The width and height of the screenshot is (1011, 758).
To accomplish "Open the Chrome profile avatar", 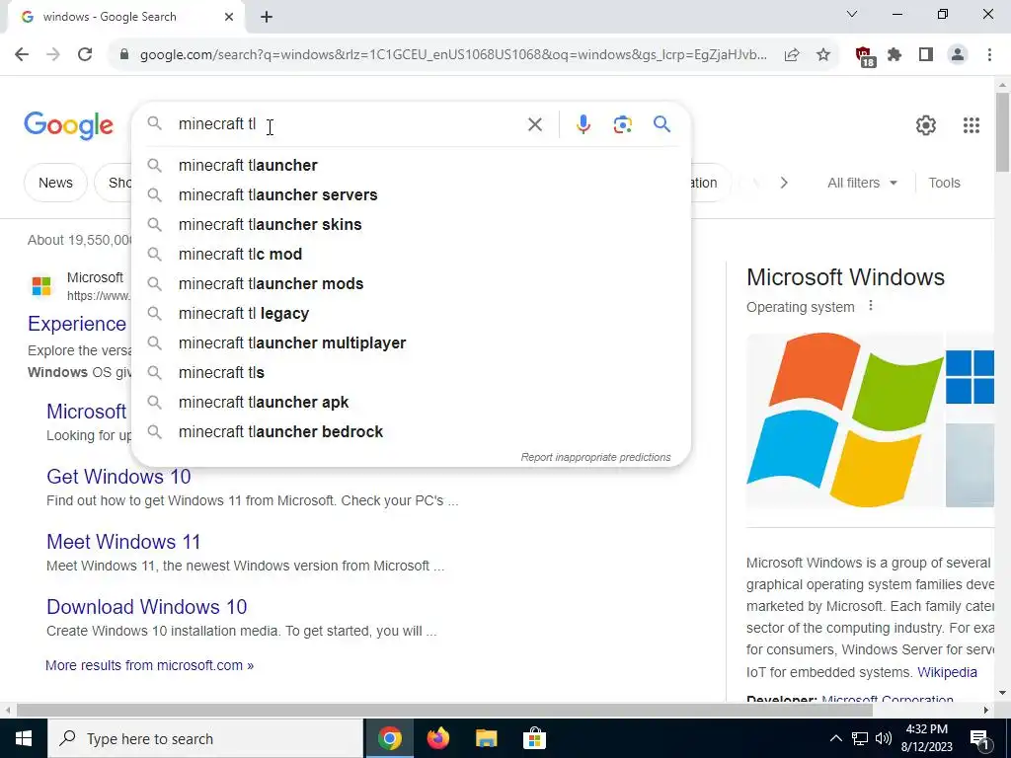I will [x=958, y=55].
